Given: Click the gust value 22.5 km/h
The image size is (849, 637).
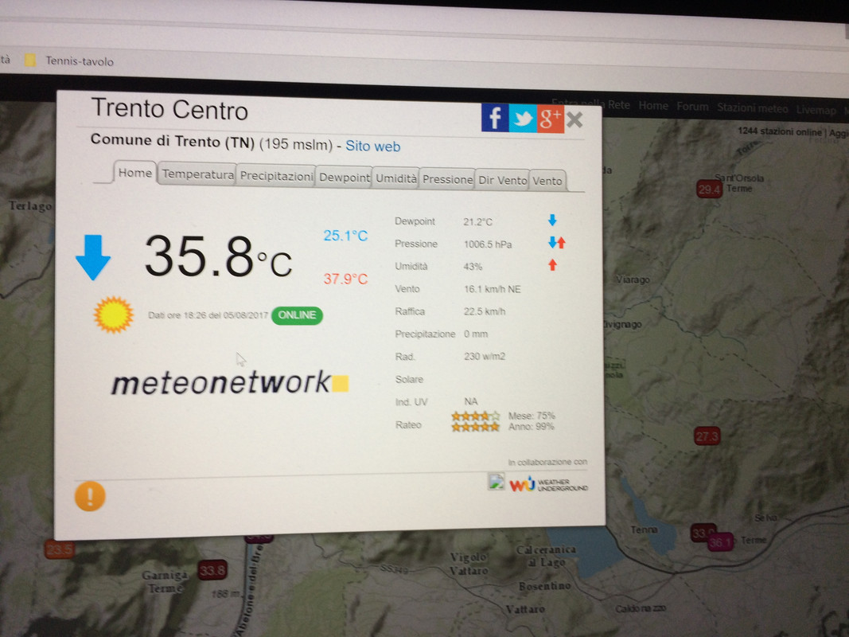Looking at the screenshot, I should tap(485, 311).
